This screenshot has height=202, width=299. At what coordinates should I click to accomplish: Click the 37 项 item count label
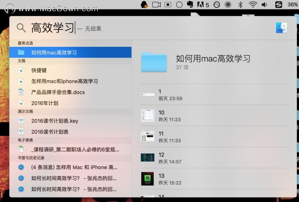coord(182,67)
